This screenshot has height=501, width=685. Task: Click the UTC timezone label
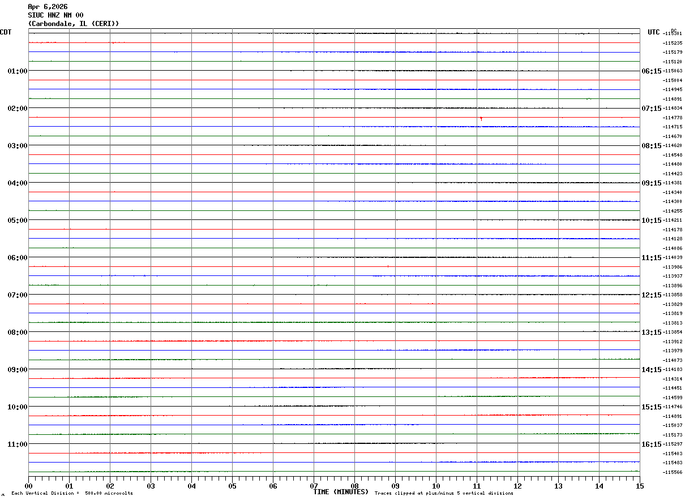[x=654, y=32]
